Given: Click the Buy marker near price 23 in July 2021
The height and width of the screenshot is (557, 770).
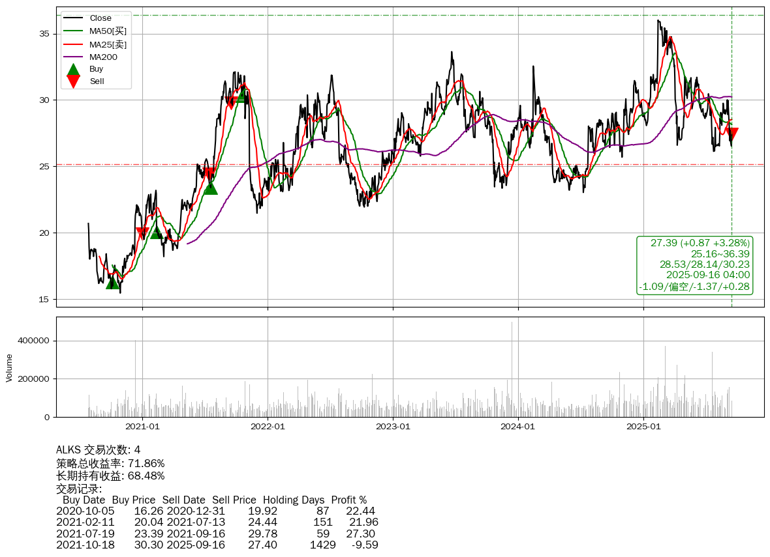Looking at the screenshot, I should [210, 188].
